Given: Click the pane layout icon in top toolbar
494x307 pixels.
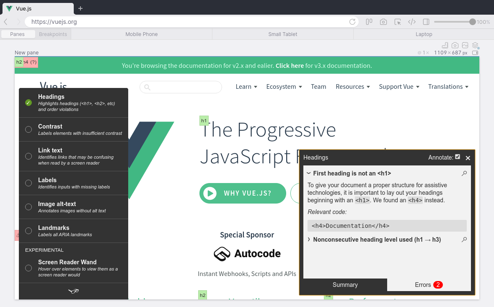Looking at the screenshot, I should (369, 22).
